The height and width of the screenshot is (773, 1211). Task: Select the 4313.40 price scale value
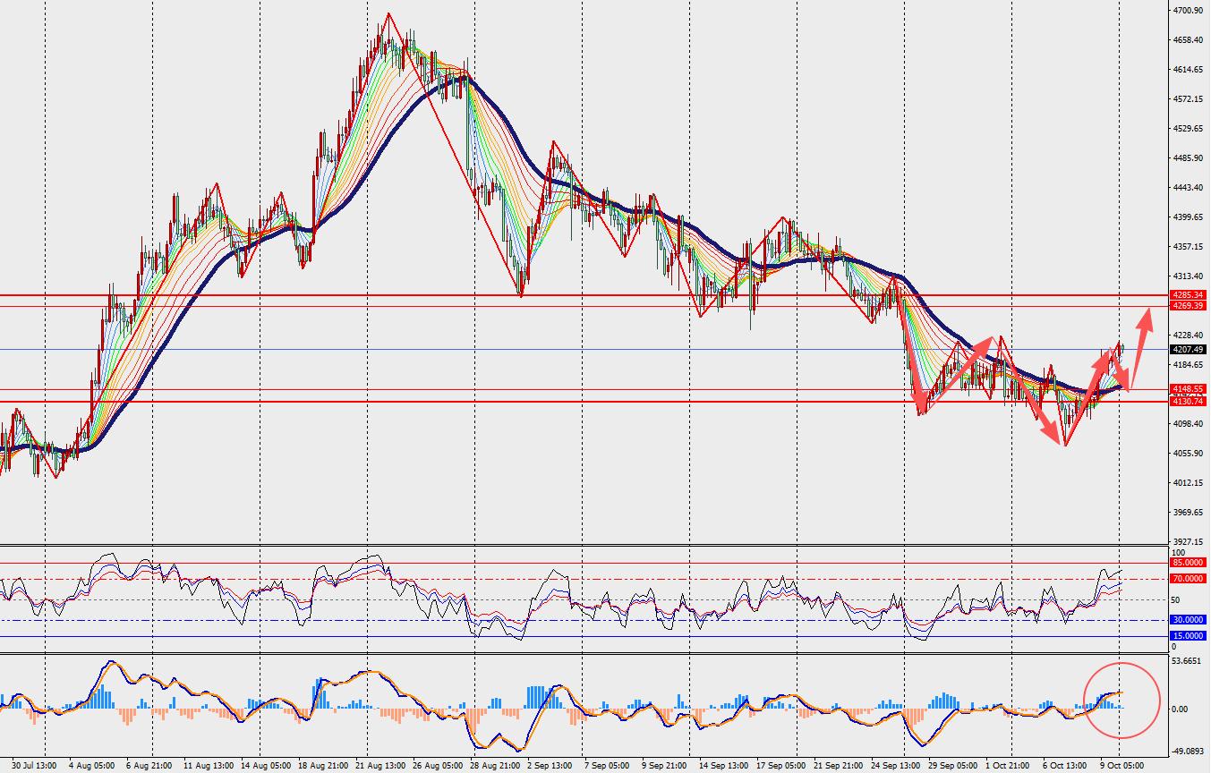pos(1188,276)
